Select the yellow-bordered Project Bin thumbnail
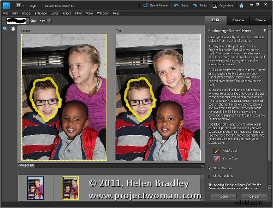 pos(71,188)
